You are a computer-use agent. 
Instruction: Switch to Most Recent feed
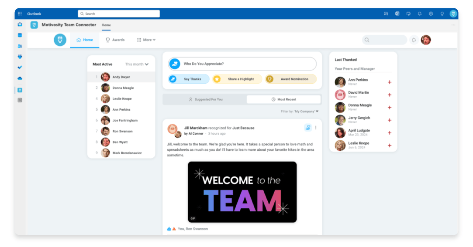(x=283, y=99)
